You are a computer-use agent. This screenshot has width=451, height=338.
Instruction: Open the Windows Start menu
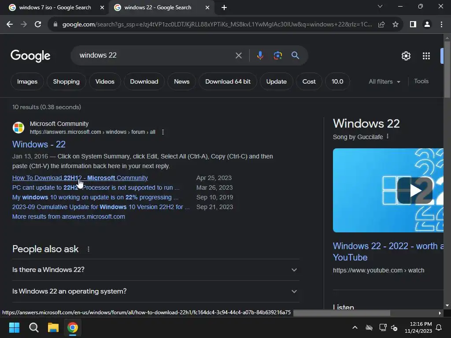click(x=14, y=327)
